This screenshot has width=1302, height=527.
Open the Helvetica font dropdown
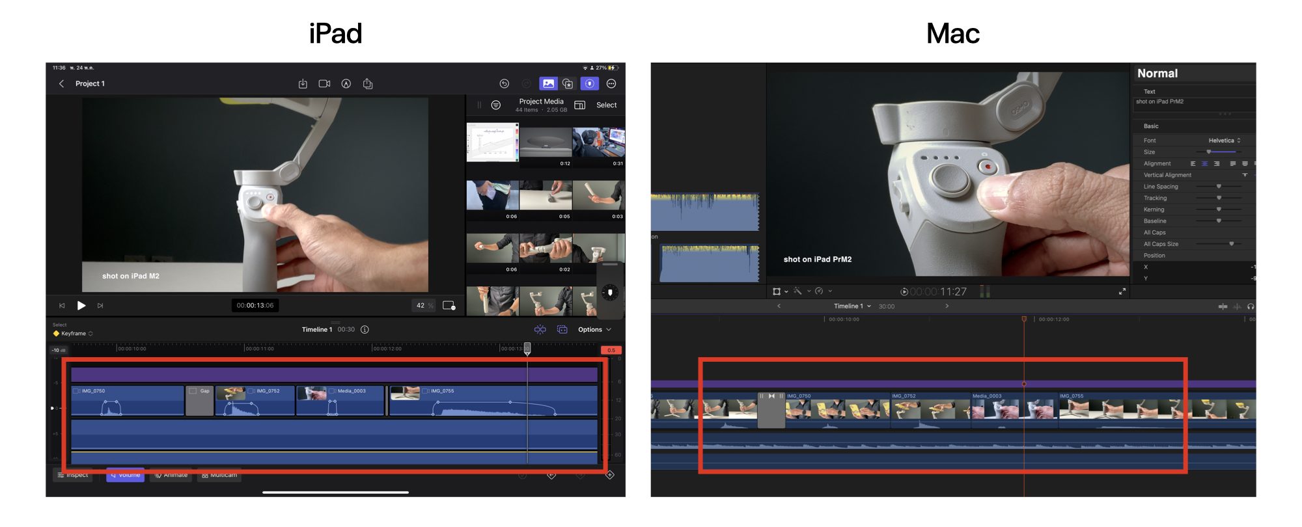click(1224, 141)
